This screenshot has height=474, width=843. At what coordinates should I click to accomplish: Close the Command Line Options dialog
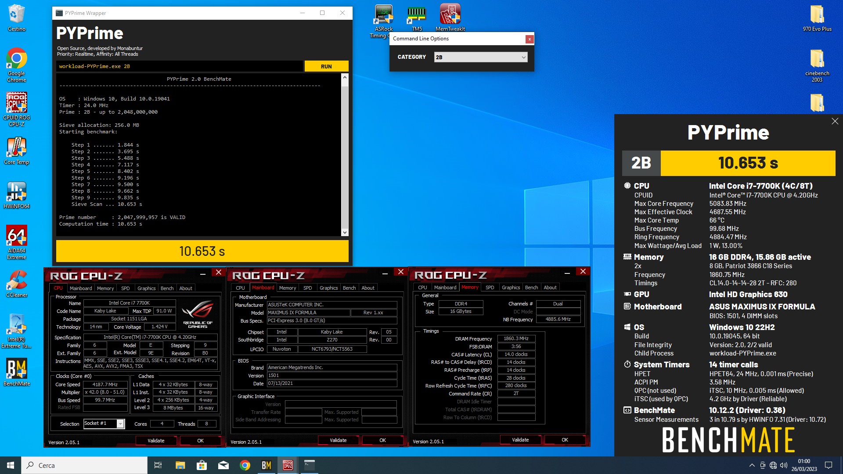530,39
